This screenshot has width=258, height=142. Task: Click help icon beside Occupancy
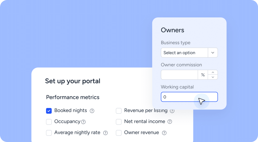[83, 122]
